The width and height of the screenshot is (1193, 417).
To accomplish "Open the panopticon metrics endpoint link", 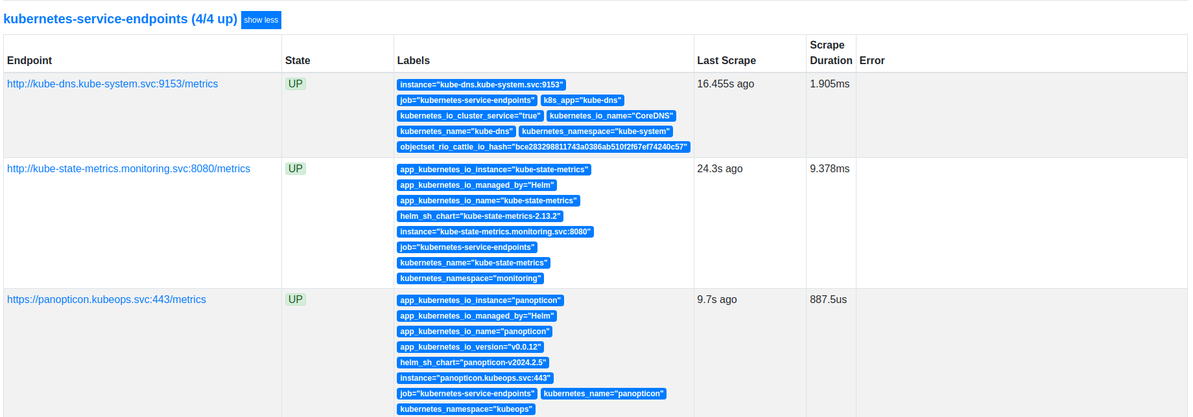I will (x=106, y=300).
